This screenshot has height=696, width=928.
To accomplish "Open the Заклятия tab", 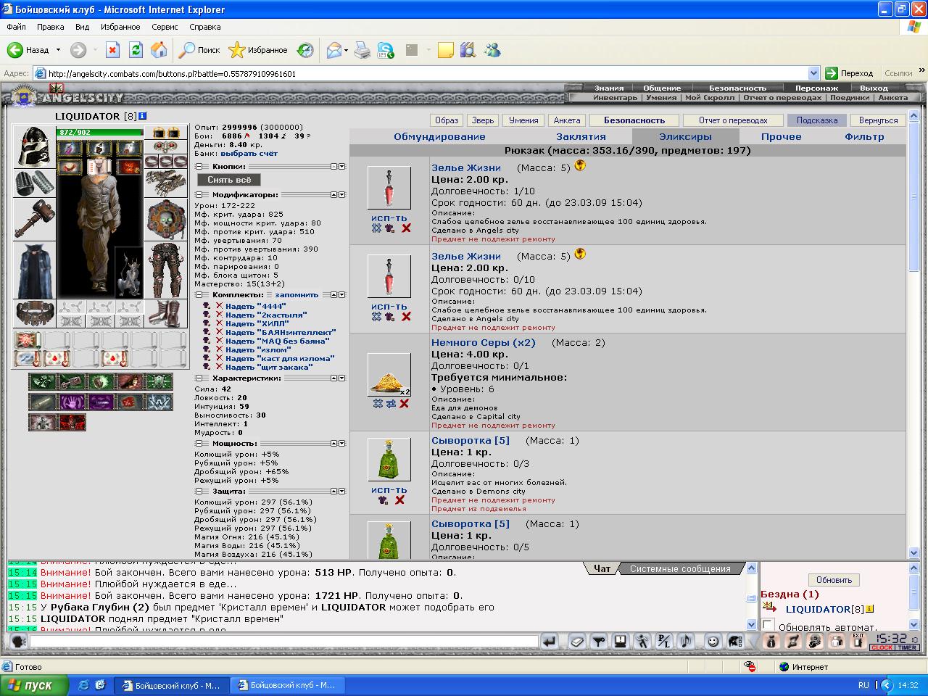I will pyautogui.click(x=581, y=136).
